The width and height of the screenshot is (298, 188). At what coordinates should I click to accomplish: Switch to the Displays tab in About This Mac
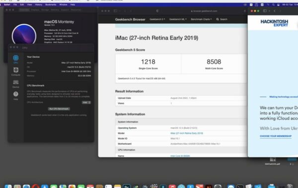click(x=35, y=10)
